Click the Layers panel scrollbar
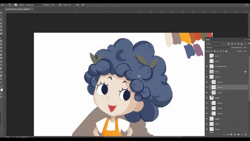This screenshot has width=250, height=141. [249, 78]
